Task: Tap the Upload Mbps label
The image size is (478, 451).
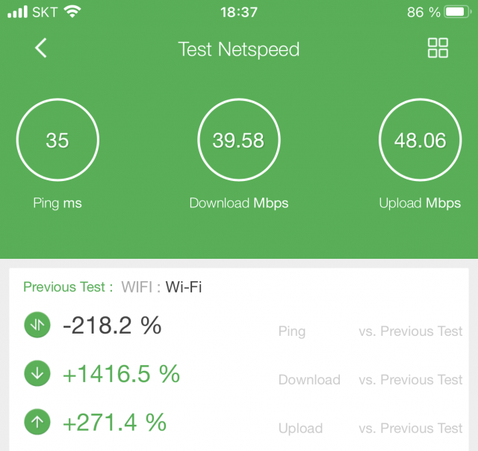Action: [420, 203]
